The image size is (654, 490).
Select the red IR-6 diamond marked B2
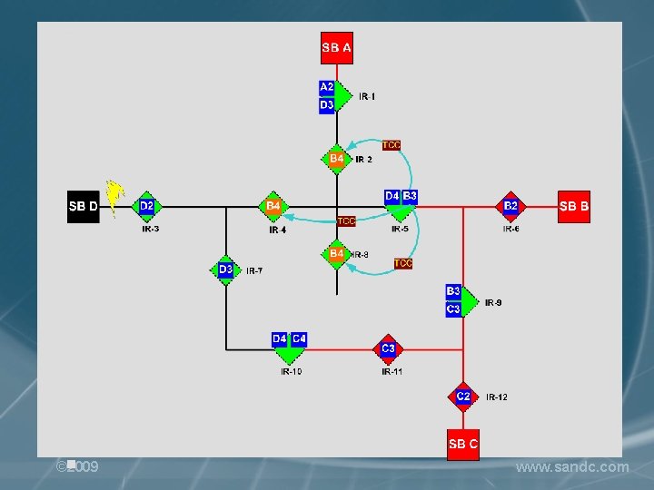(x=510, y=206)
